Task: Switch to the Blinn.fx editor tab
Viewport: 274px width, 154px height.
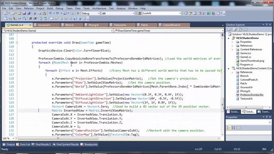Action: tap(72, 25)
